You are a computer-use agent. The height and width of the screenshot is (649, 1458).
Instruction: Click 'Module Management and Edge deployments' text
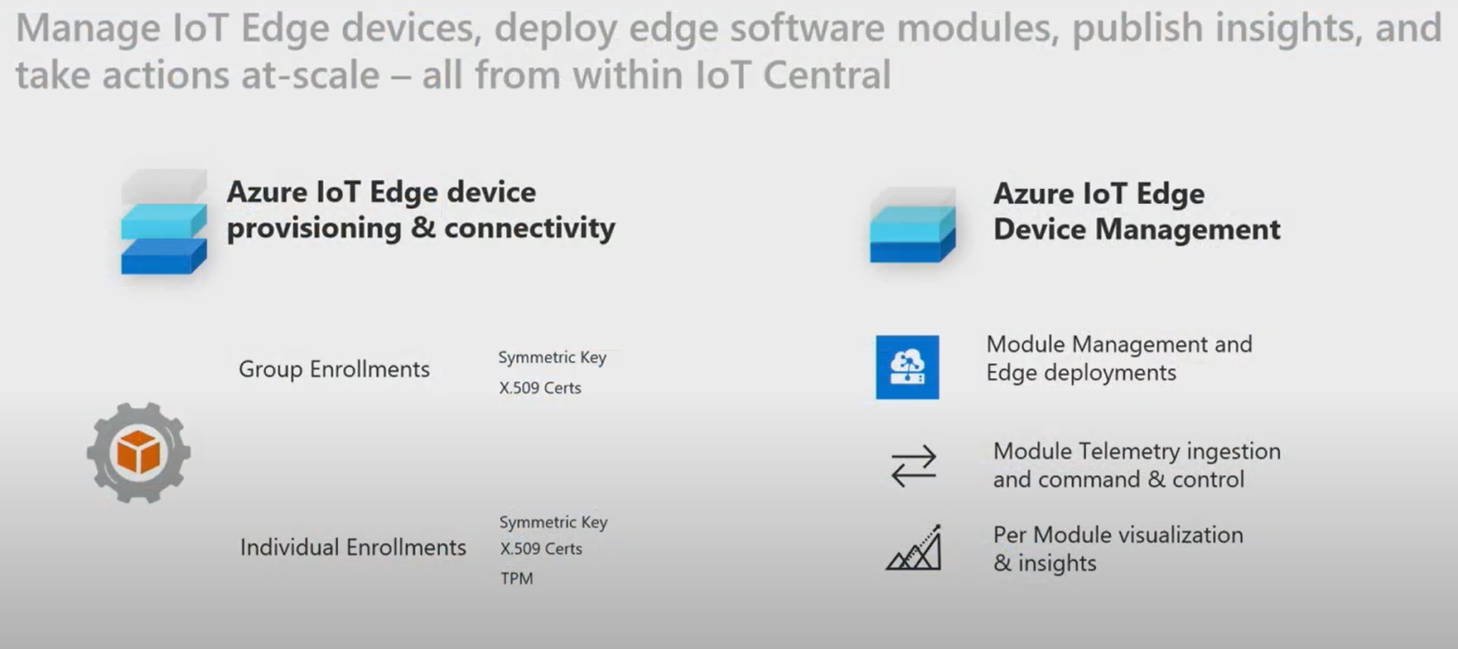(x=1119, y=358)
